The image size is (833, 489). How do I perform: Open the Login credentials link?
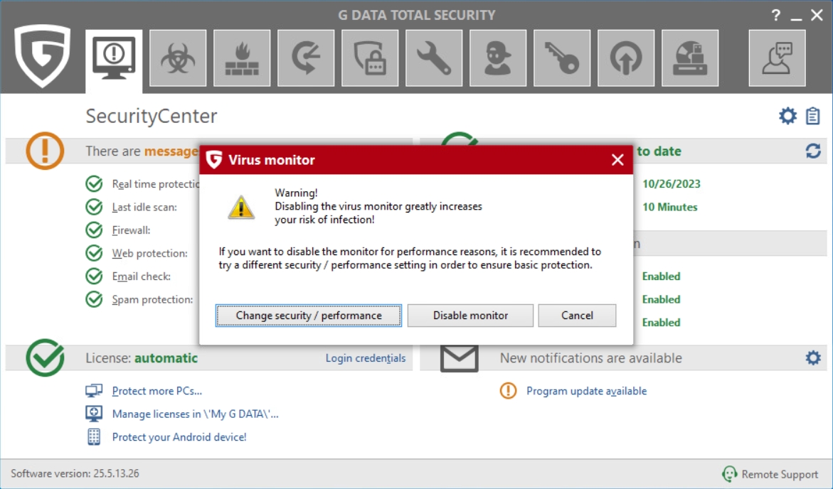point(366,358)
